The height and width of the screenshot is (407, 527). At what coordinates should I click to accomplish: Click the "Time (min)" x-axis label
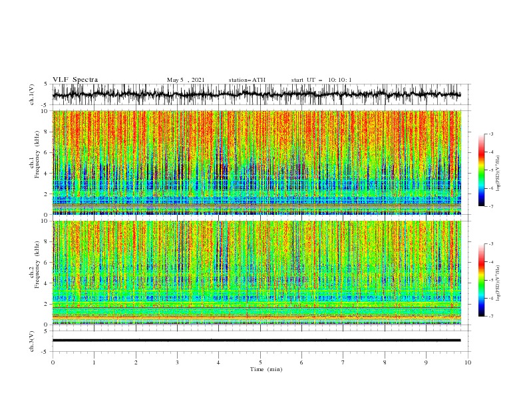pyautogui.click(x=266, y=369)
